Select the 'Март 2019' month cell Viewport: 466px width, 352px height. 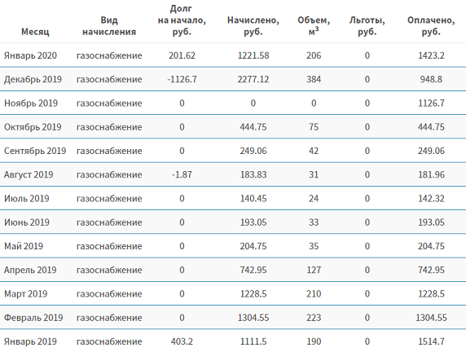pos(26,293)
